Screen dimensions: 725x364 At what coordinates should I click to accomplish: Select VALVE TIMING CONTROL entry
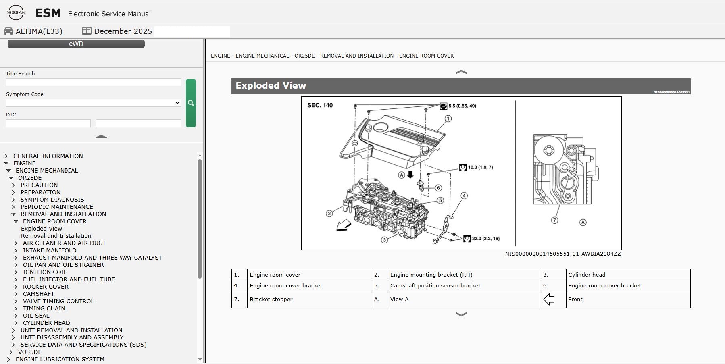click(x=58, y=301)
